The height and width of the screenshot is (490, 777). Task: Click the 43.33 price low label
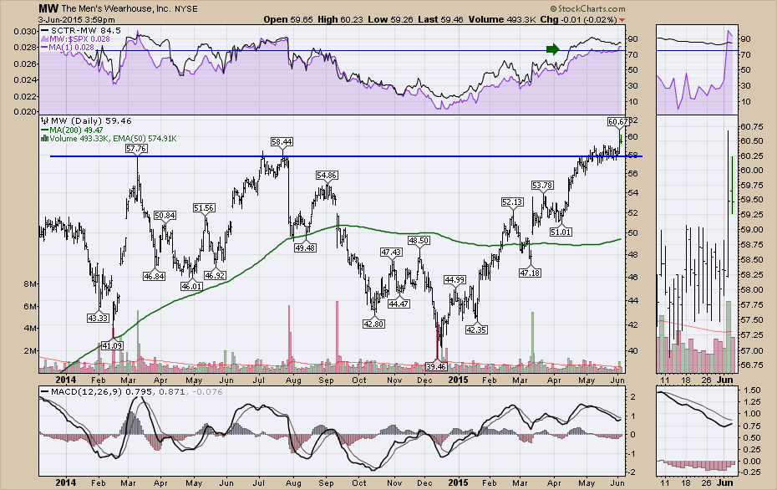click(x=98, y=318)
